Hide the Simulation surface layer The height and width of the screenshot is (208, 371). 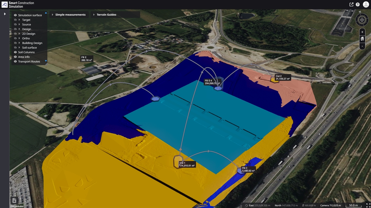point(16,15)
